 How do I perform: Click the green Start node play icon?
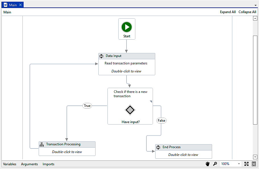127,27
